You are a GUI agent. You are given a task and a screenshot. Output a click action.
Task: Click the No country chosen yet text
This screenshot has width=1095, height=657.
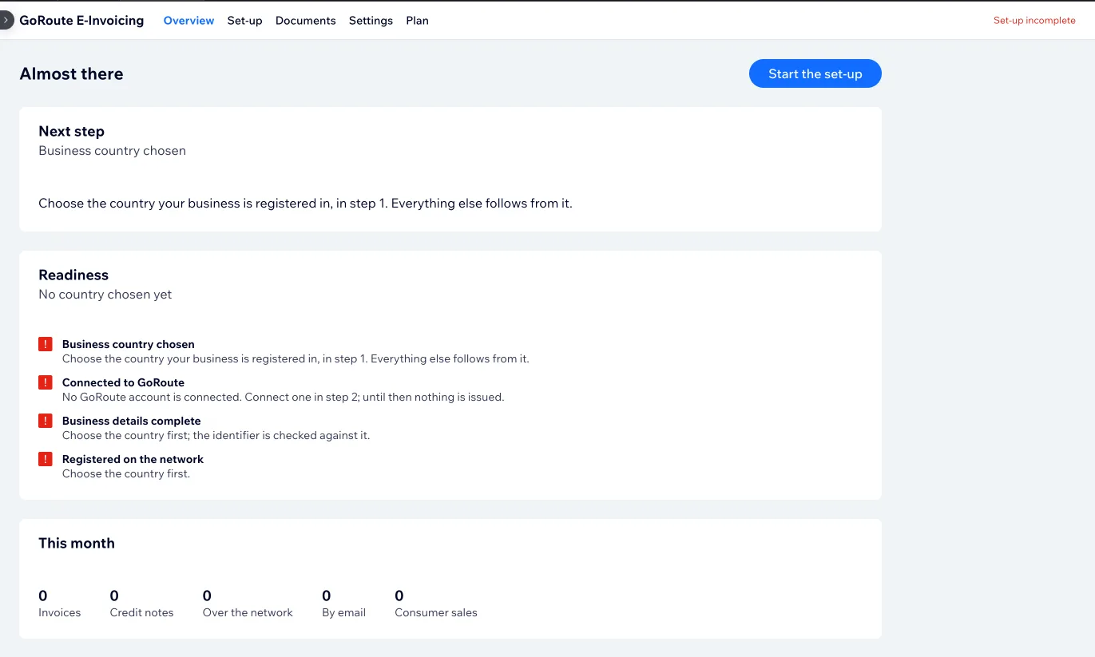pyautogui.click(x=105, y=295)
